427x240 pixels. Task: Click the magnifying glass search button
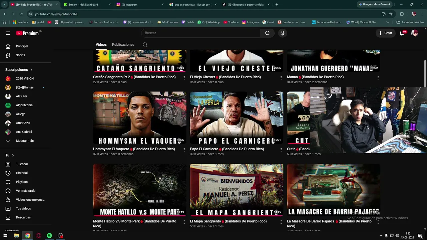(268, 33)
